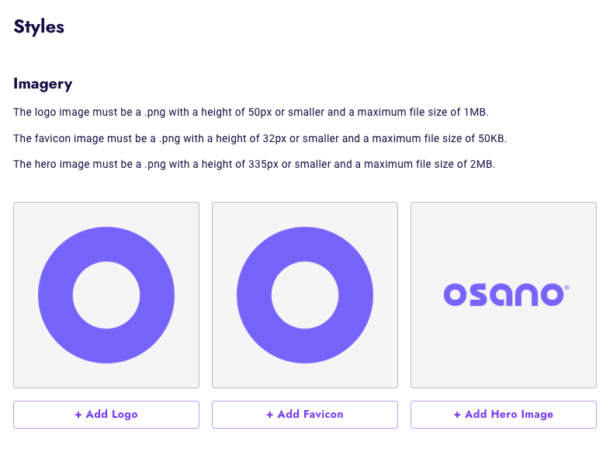Screen dimensions: 610x452
Task: Click the hero image requirements text
Action: (254, 165)
